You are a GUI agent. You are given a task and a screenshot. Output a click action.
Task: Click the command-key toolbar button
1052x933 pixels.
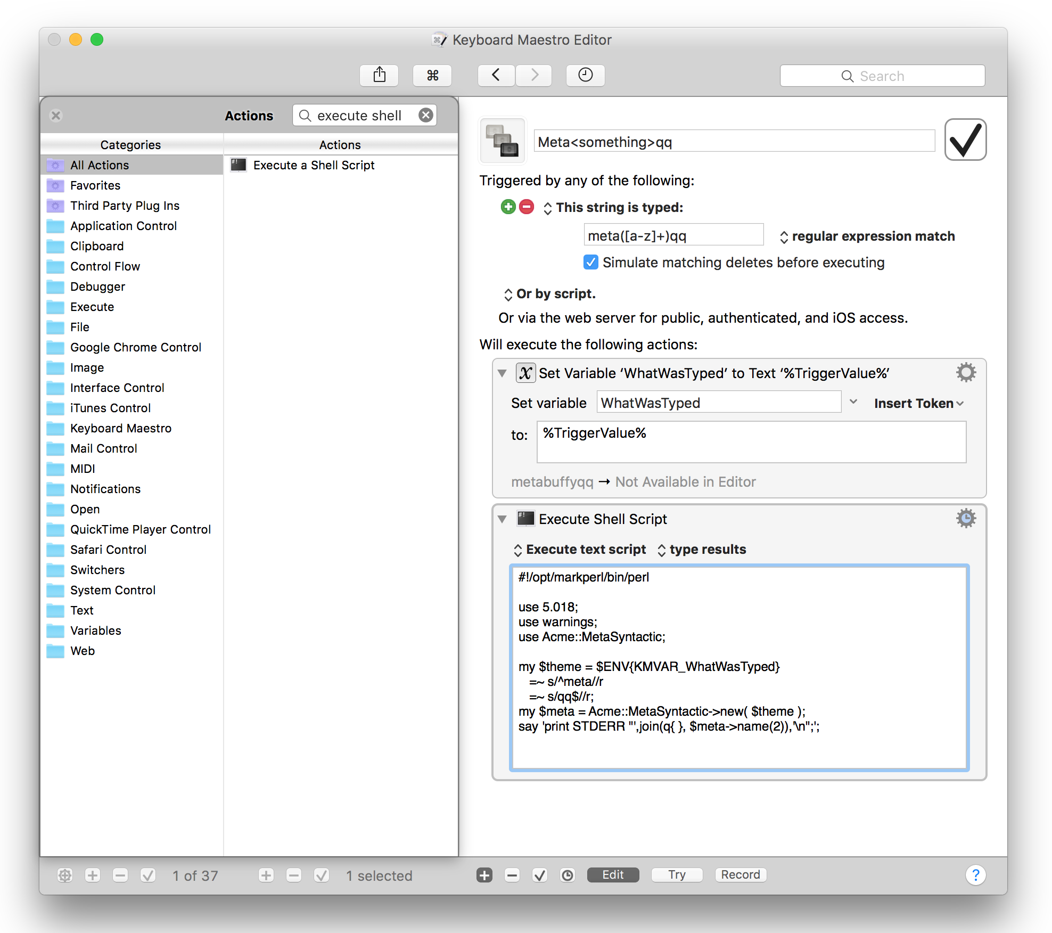(x=432, y=76)
